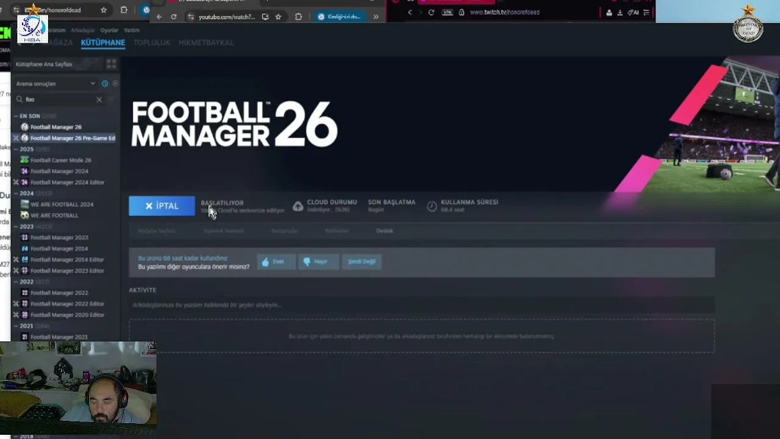Screen dimensions: 780x439
Task: Open the Oyunlar menu in Steam
Action: (x=109, y=30)
